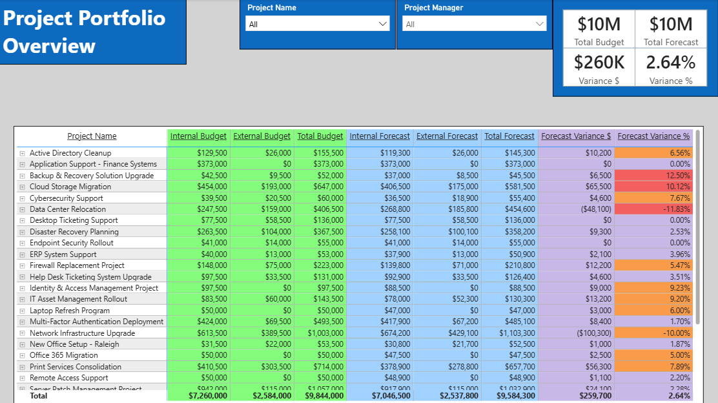Sort by Internal Forecast column header
The image size is (718, 403).
[380, 136]
